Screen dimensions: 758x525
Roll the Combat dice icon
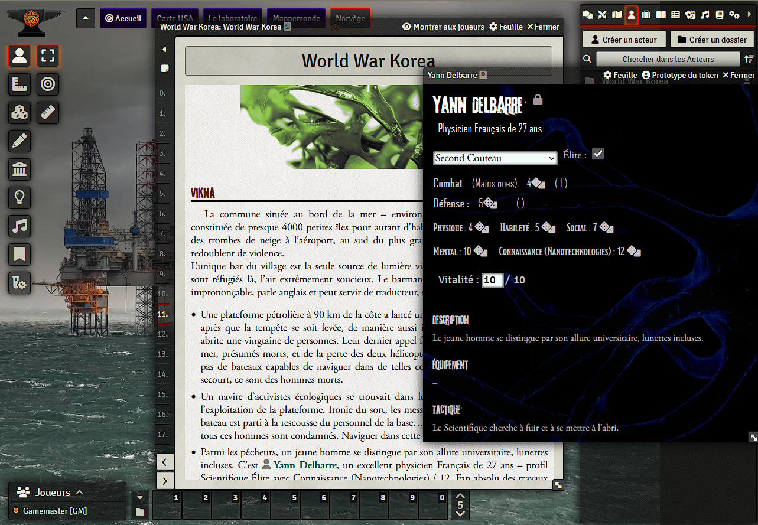(538, 183)
